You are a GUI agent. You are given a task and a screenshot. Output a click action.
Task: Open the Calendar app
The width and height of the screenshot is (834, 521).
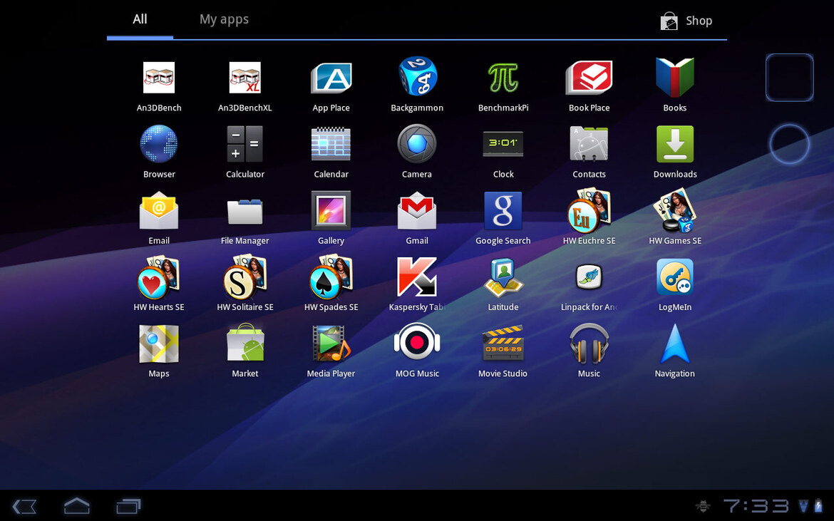331,144
